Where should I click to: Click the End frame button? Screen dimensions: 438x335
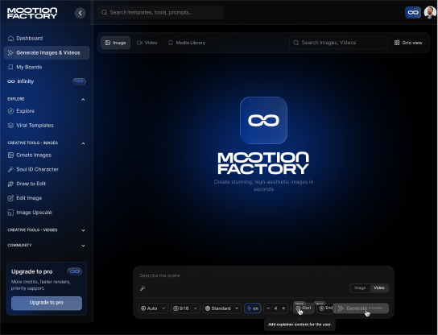pos(325,308)
